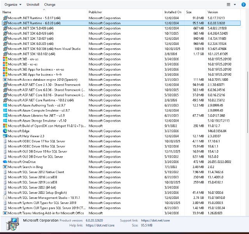This screenshot has width=249, height=234.
Task: Select the vertical scrollbar thumb
Action: pyautogui.click(x=248, y=103)
